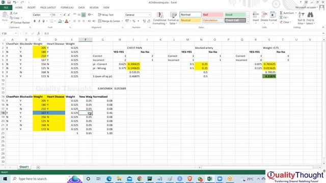Apply the Check Cell style

[x=235, y=20]
